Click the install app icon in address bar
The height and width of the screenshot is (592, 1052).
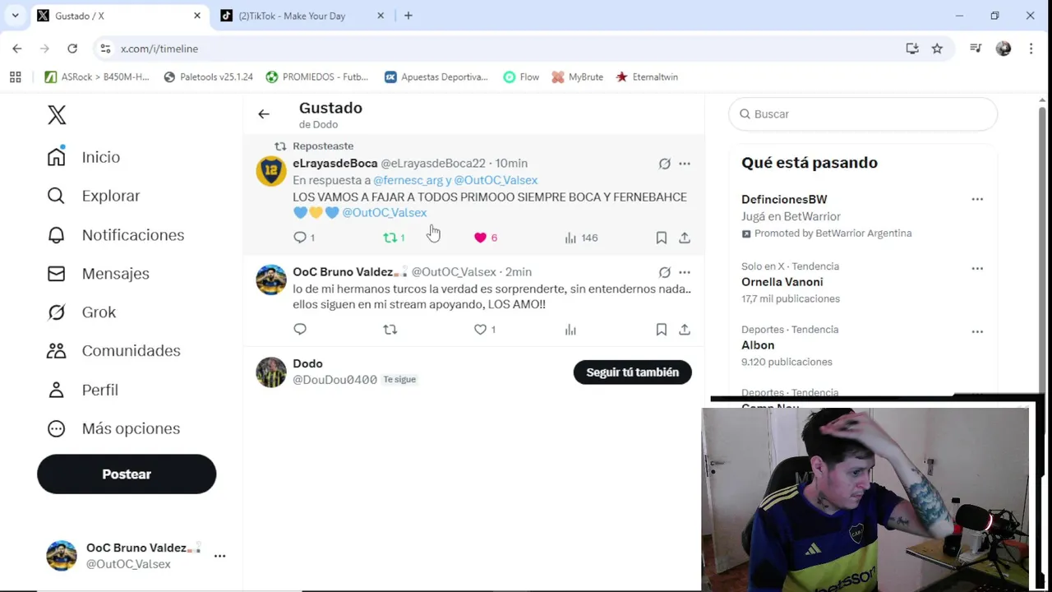point(912,49)
